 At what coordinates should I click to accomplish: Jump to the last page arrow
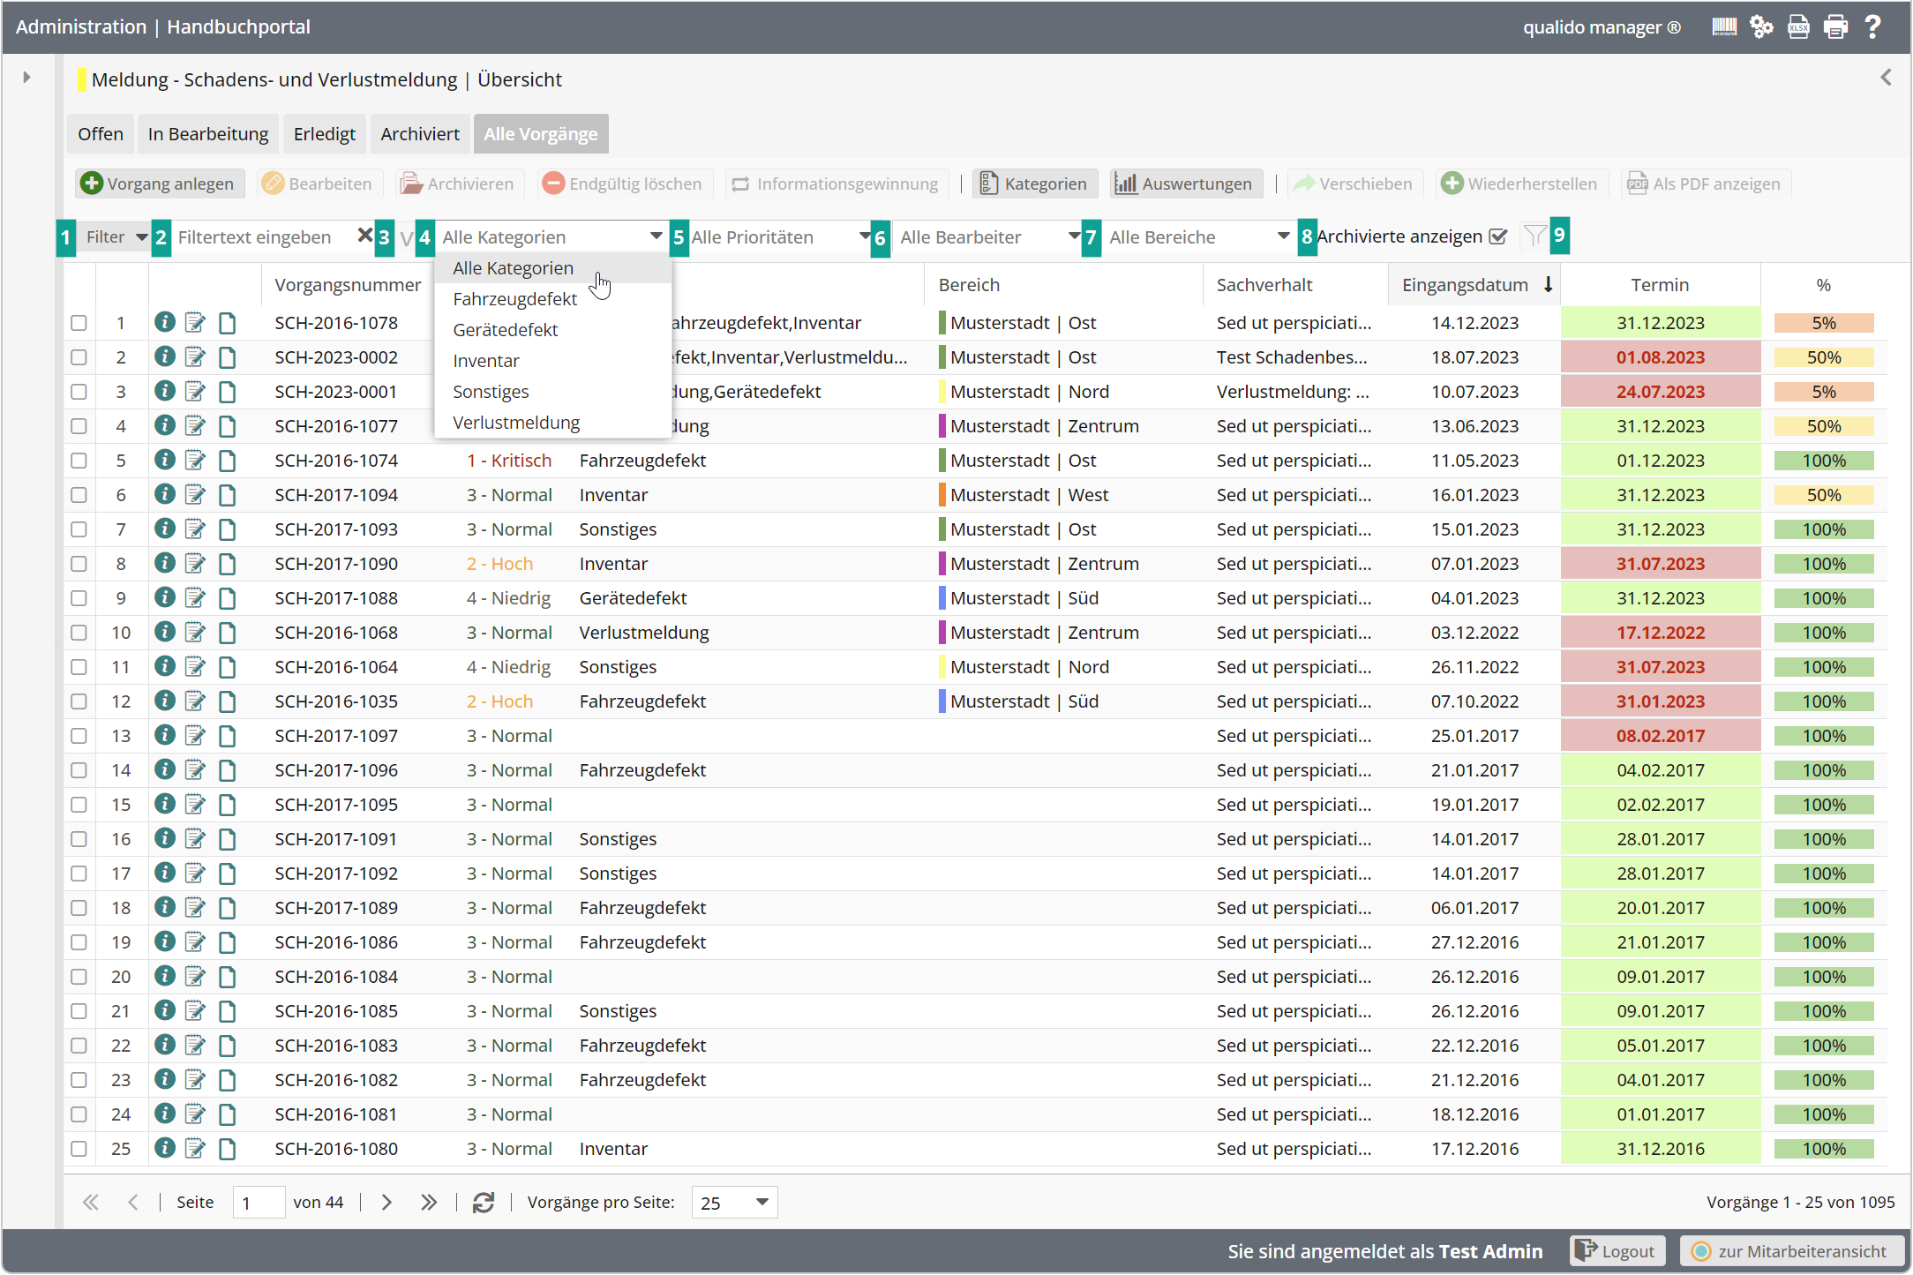pyautogui.click(x=429, y=1203)
